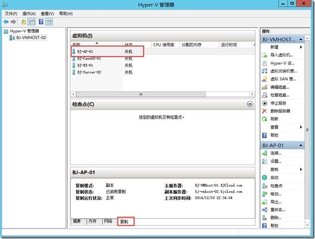Click the 虚拟交换机管理器 icon
Screen dimensions: 315x239
265,71
